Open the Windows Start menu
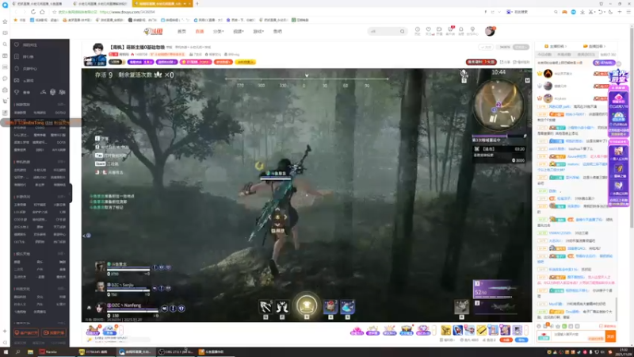 pos(6,351)
